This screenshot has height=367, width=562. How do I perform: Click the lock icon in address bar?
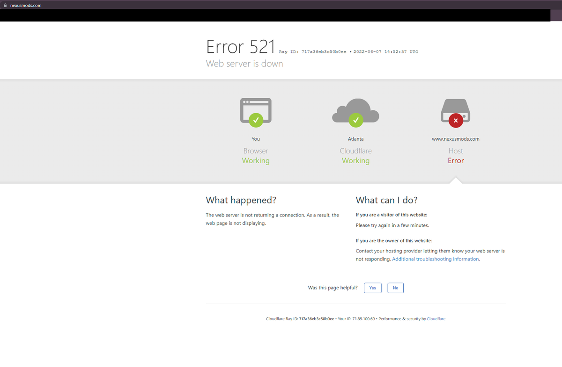pos(6,5)
